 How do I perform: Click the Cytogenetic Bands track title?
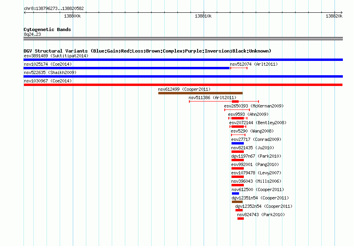click(47, 29)
